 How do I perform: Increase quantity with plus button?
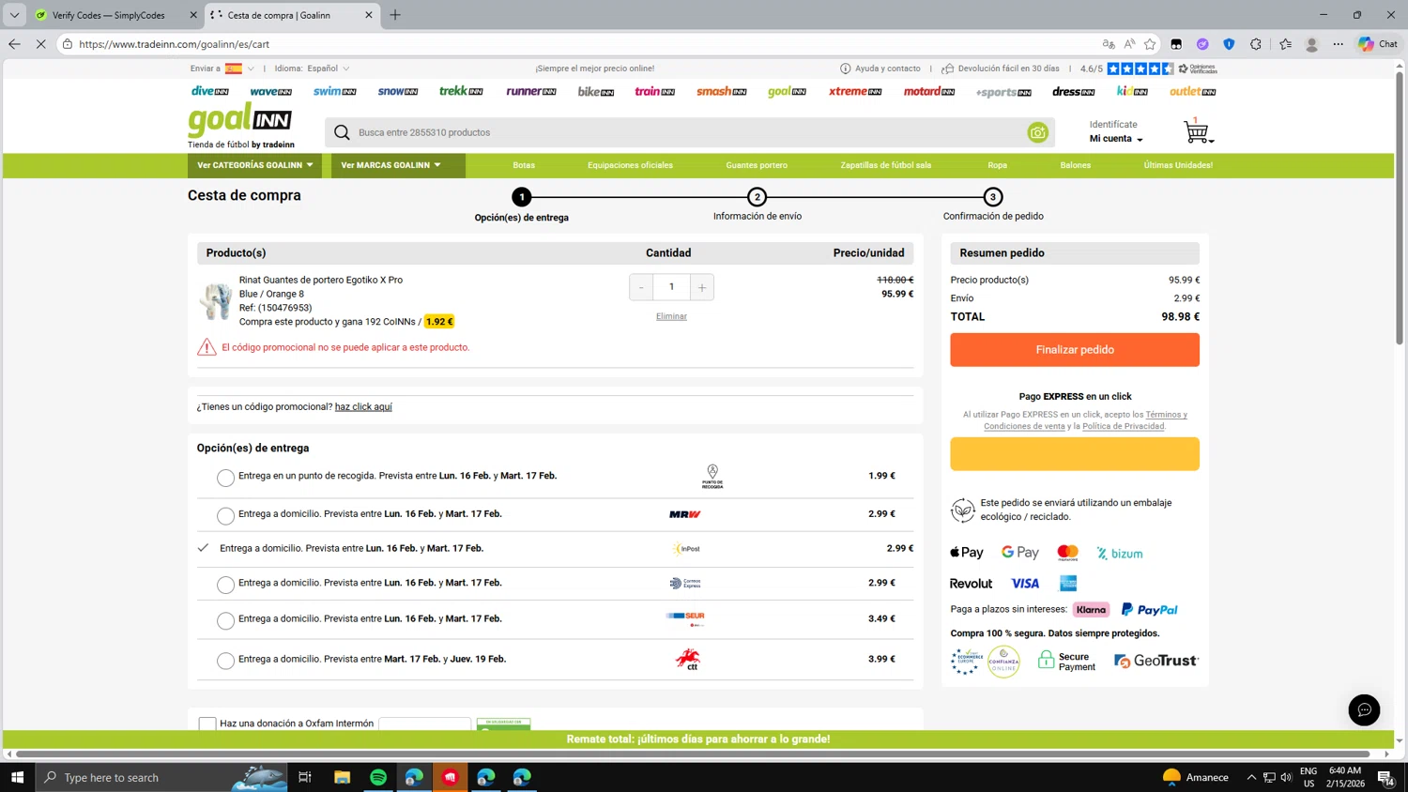coord(702,287)
